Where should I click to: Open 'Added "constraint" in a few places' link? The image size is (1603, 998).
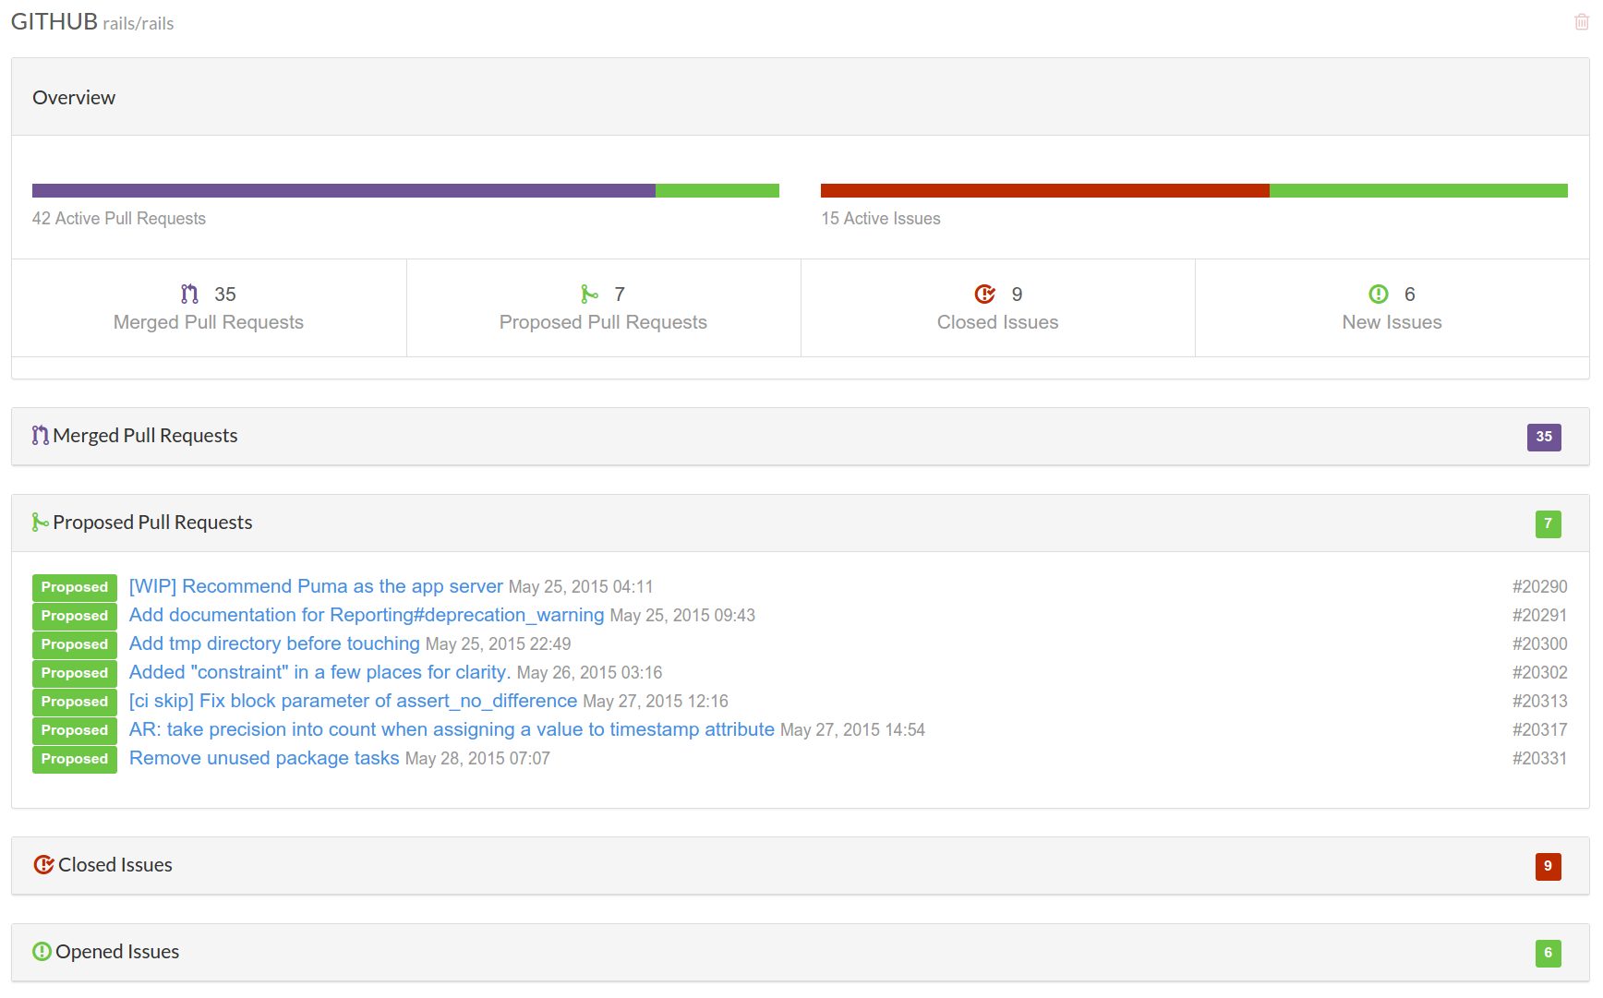point(319,672)
